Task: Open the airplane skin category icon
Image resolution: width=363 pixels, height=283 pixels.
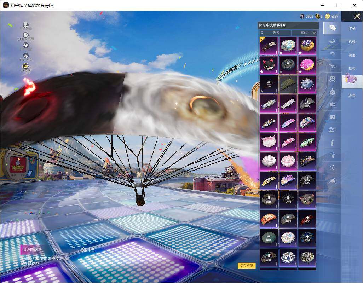Action: (332, 67)
